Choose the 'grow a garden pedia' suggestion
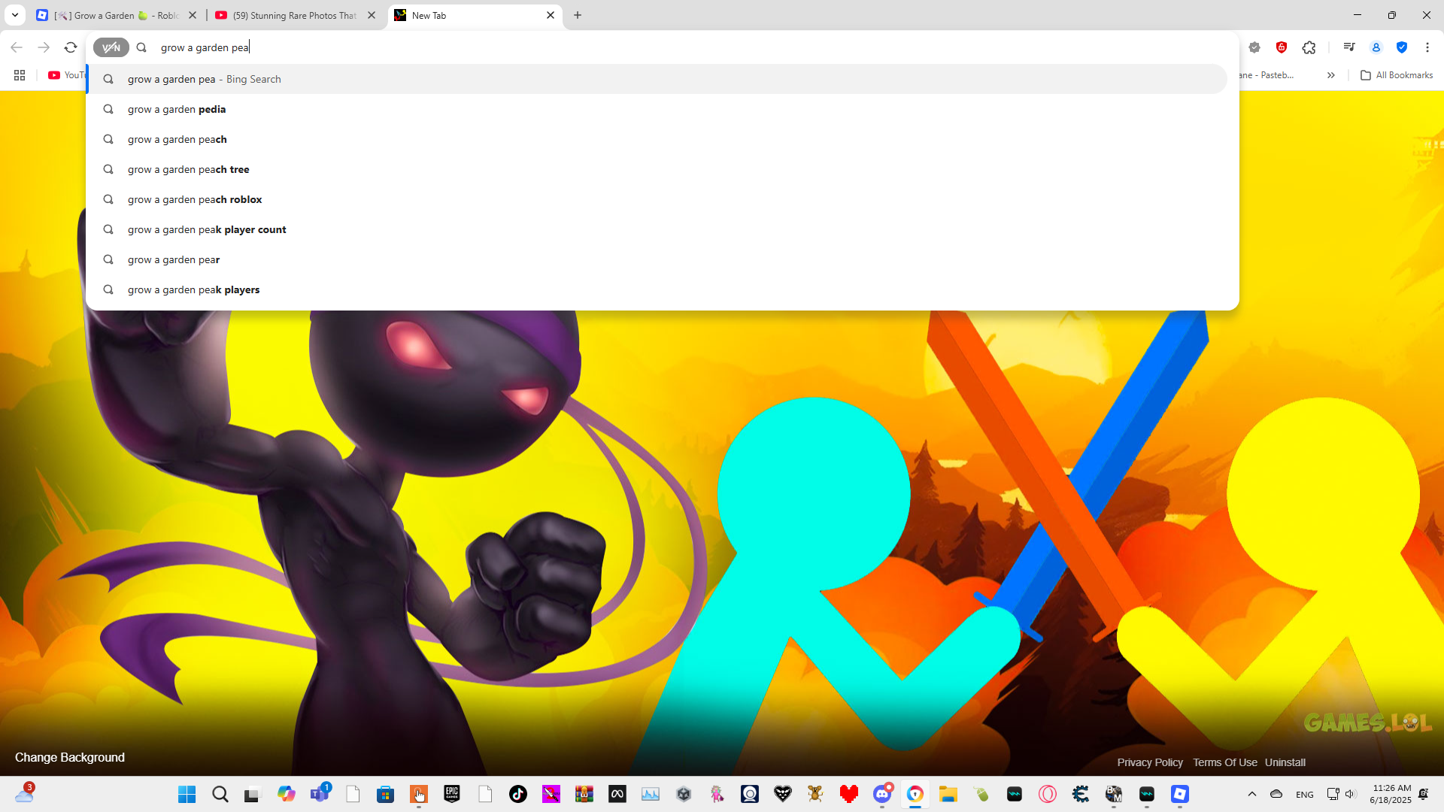 (657, 109)
